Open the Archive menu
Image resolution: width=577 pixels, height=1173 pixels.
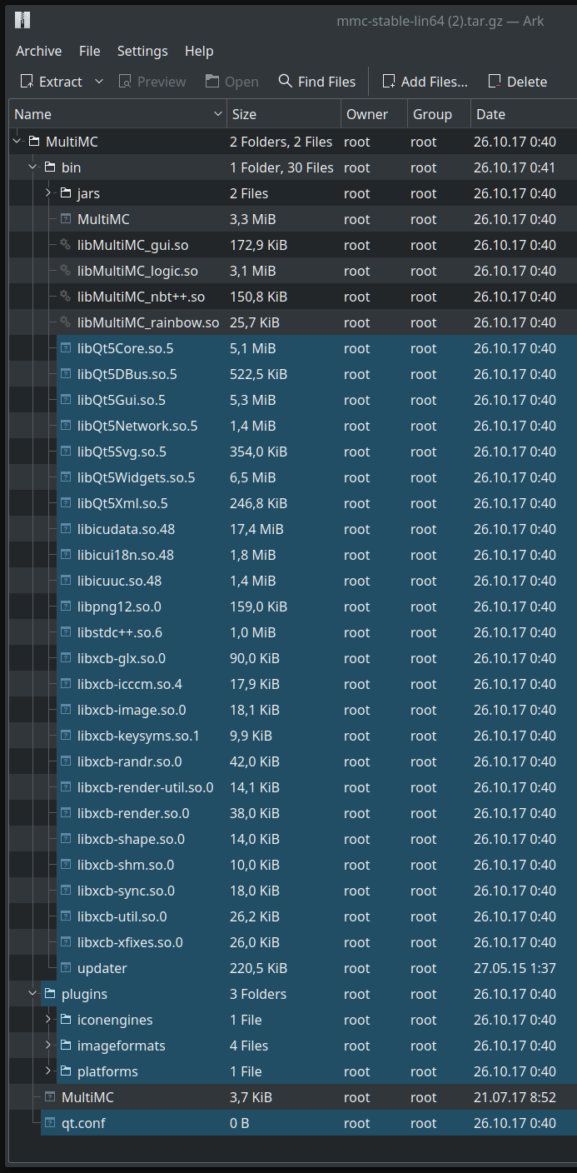tap(38, 51)
